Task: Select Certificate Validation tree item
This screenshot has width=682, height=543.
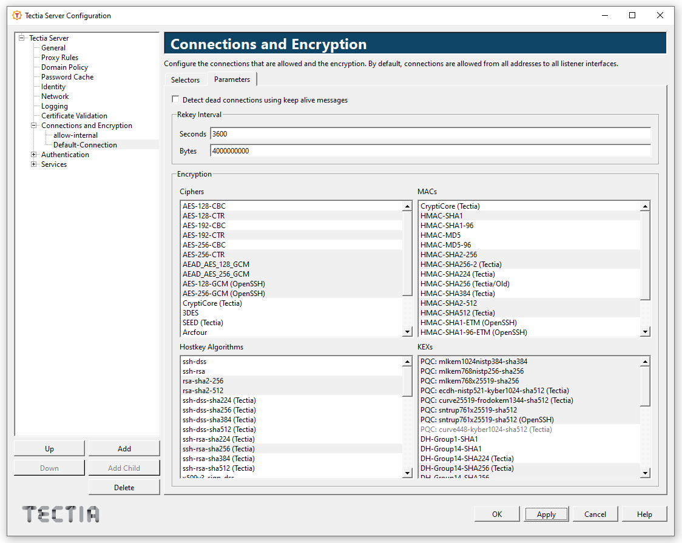Action: (x=74, y=116)
